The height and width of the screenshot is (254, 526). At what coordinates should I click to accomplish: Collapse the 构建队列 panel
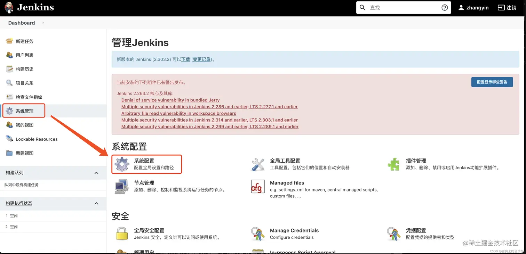(x=96, y=173)
